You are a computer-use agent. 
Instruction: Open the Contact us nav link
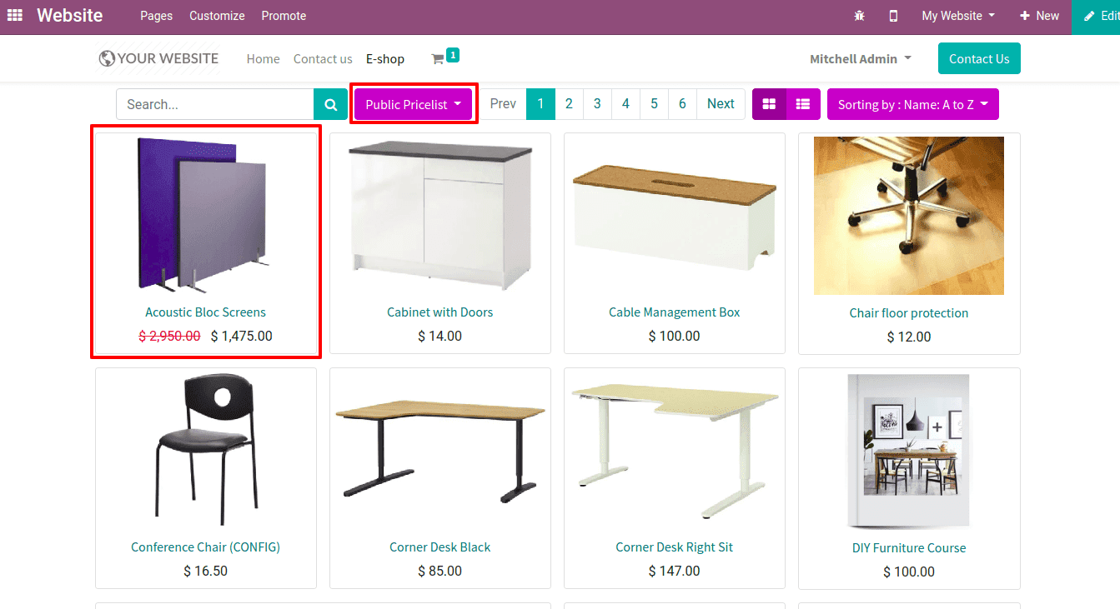323,59
